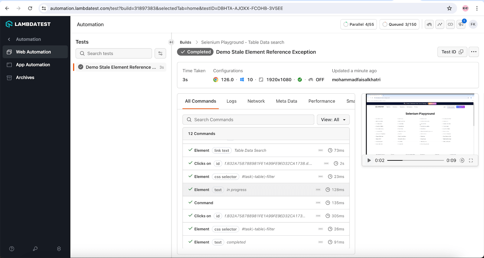The height and width of the screenshot is (258, 484).
Task: Seek on the video progress bar
Action: point(415,160)
